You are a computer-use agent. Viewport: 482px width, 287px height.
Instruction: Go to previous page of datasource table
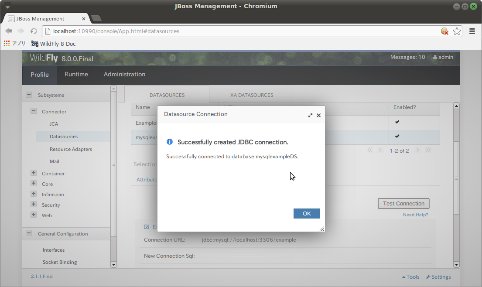pos(380,150)
